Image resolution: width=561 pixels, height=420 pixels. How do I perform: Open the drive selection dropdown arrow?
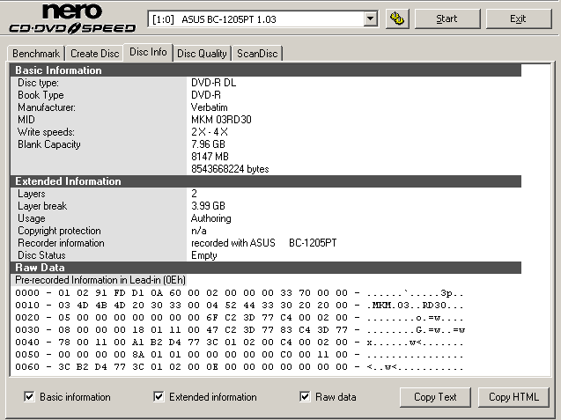point(370,18)
